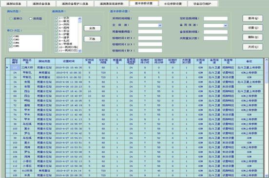Click the 全选 select-all button
This screenshot has height=178, width=269.
coord(92,28)
